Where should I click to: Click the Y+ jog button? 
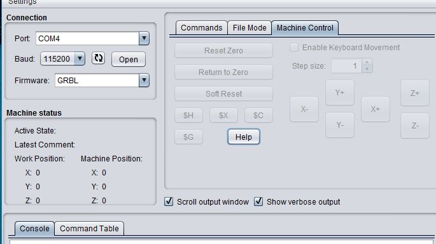[339, 93]
